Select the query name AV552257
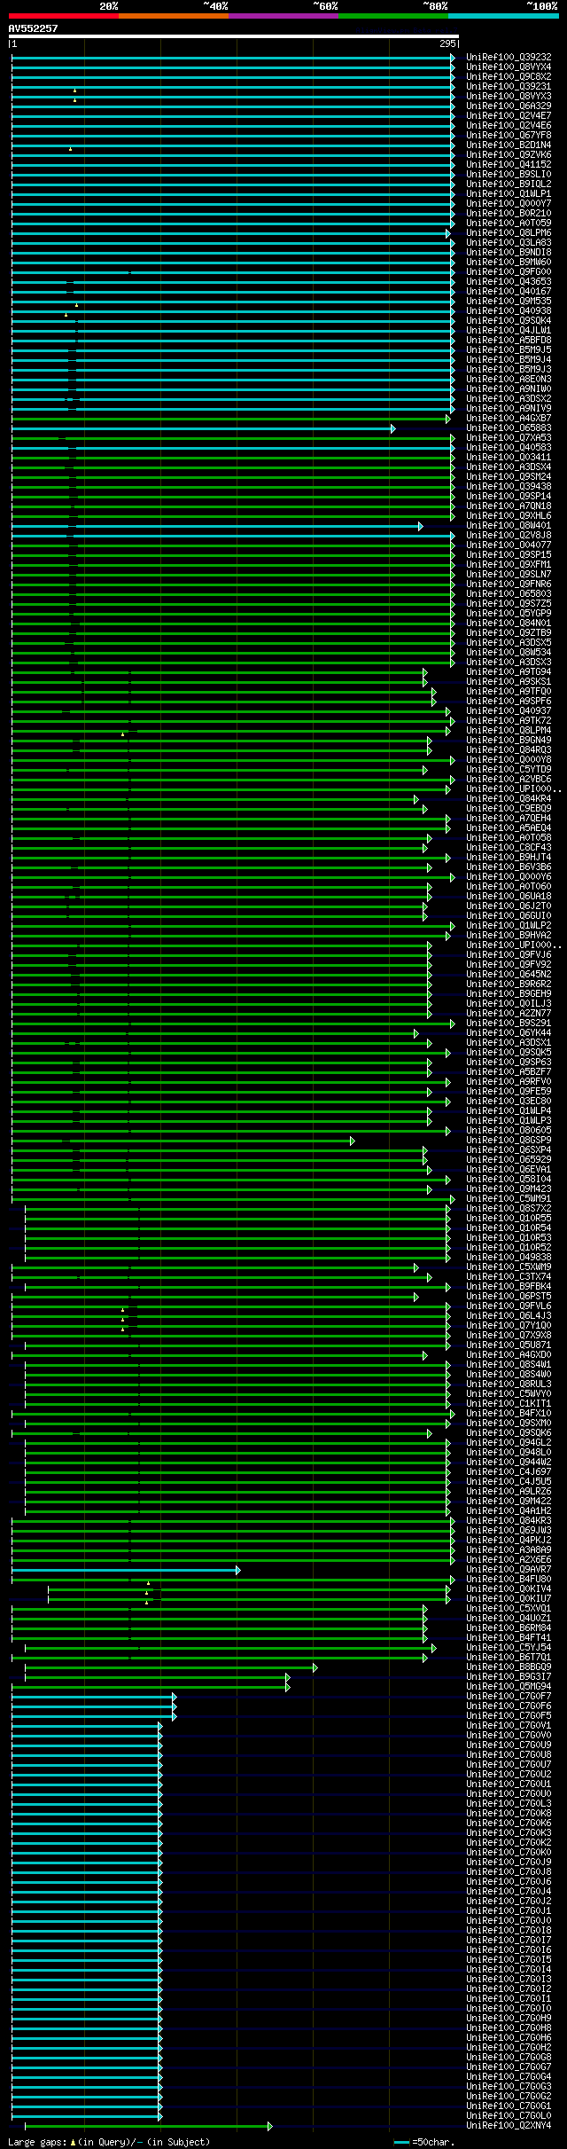This screenshot has height=2149, width=567. pos(33,28)
